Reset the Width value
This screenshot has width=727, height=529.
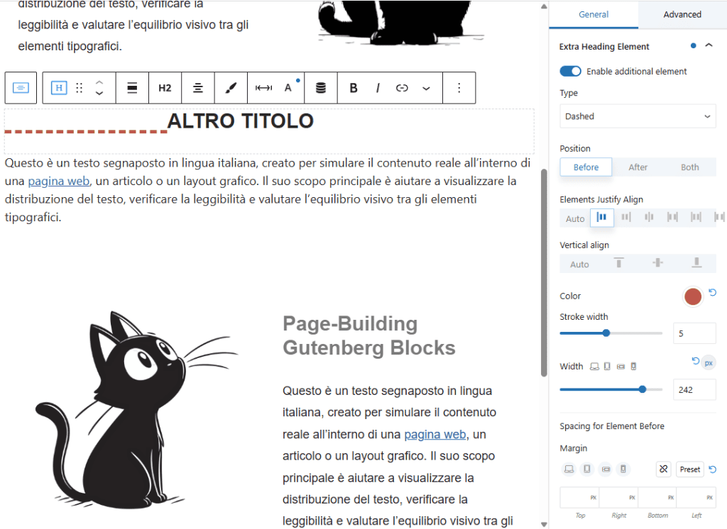[695, 361]
